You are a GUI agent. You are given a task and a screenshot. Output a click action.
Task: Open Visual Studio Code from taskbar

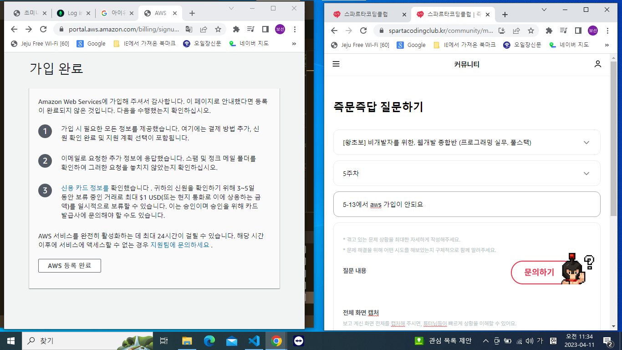click(254, 340)
